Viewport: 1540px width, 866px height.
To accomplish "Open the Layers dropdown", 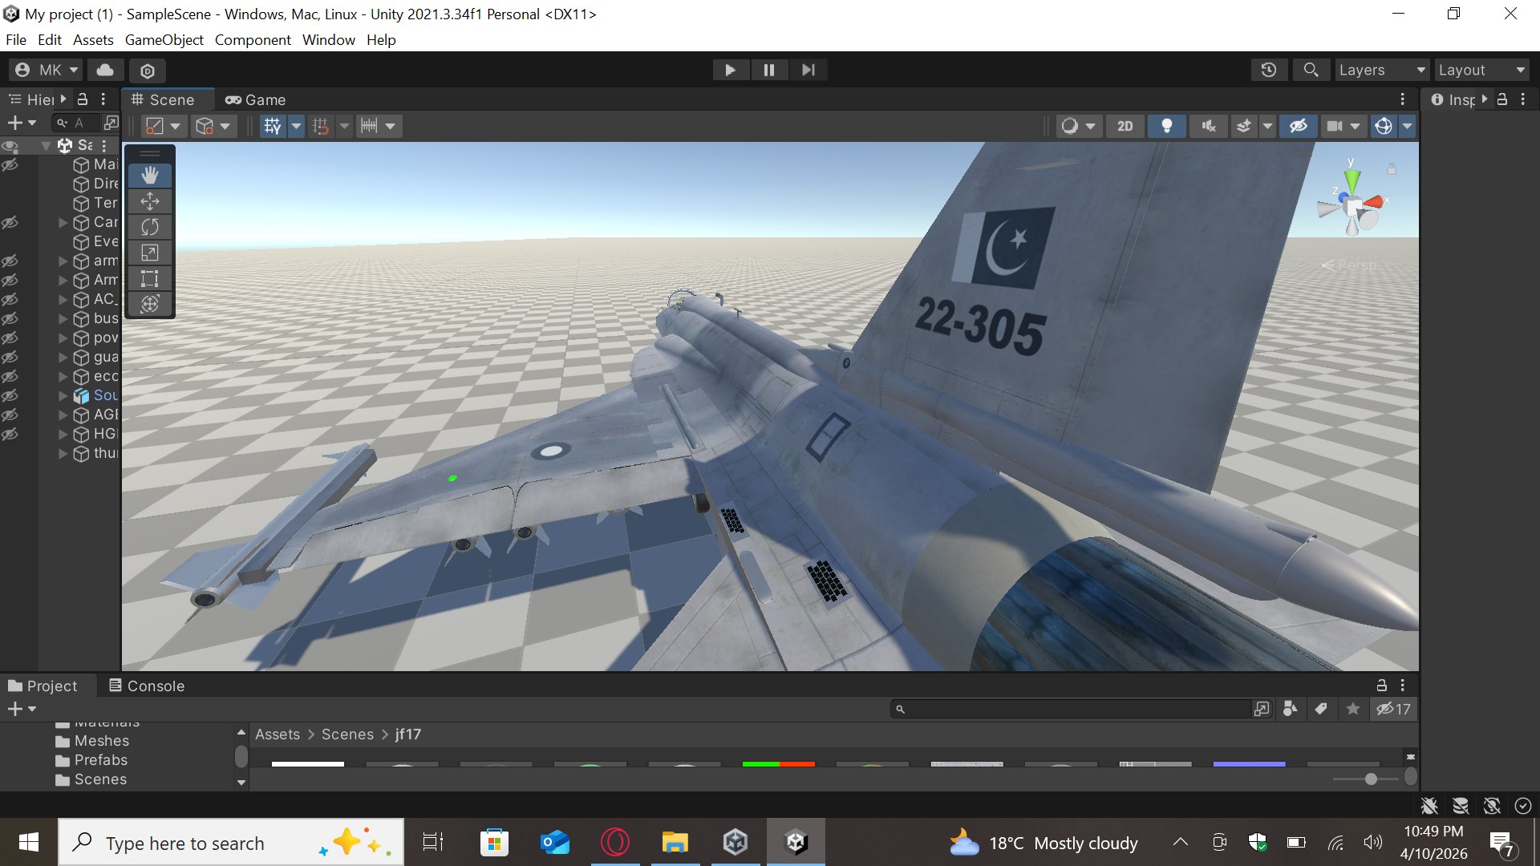I will [1381, 70].
